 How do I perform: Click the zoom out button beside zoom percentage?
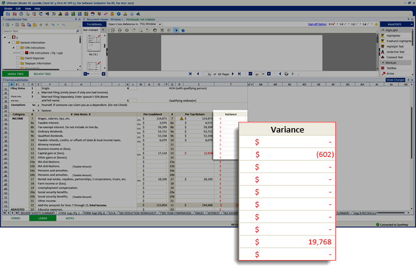point(250,74)
